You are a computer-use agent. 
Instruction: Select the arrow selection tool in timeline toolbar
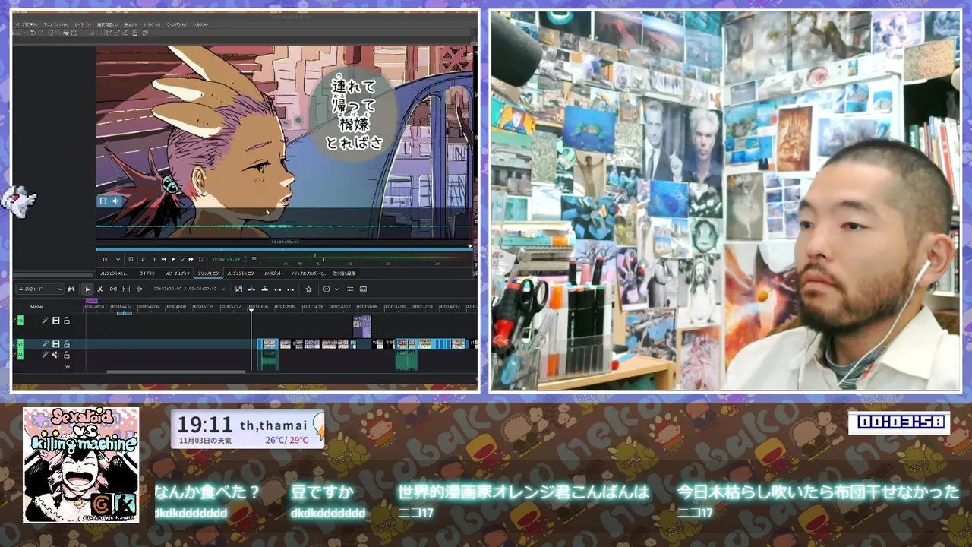pos(87,289)
